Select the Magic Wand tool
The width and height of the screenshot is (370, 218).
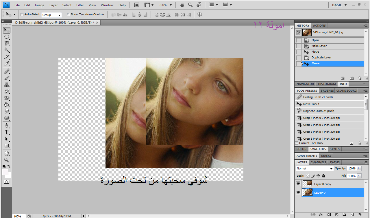click(x=7, y=50)
